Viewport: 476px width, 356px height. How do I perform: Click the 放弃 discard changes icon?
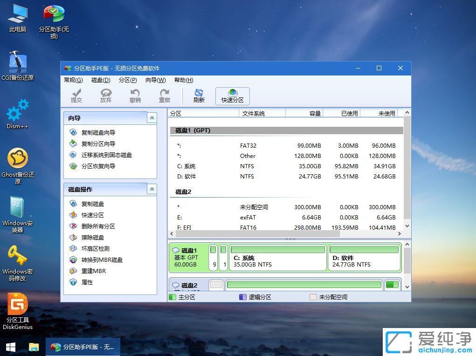(106, 96)
